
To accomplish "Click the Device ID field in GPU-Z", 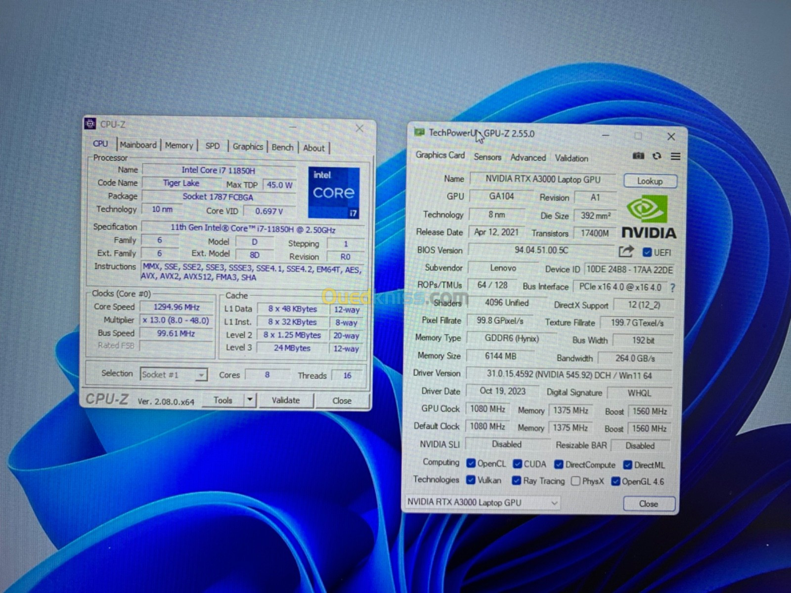I will click(x=629, y=270).
